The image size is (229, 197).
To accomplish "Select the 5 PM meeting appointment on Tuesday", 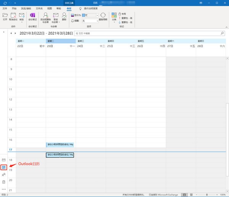I will [60, 155].
